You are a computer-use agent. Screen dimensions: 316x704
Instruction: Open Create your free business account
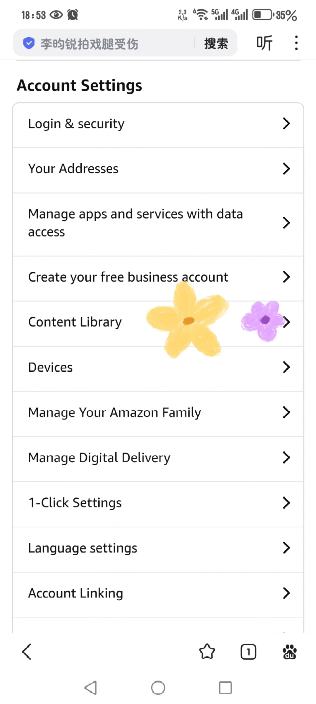point(128,277)
